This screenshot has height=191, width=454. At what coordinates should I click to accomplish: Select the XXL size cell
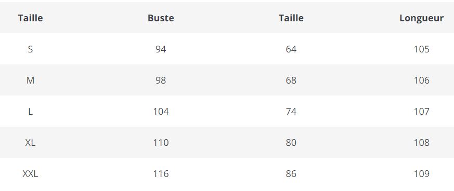click(x=30, y=174)
